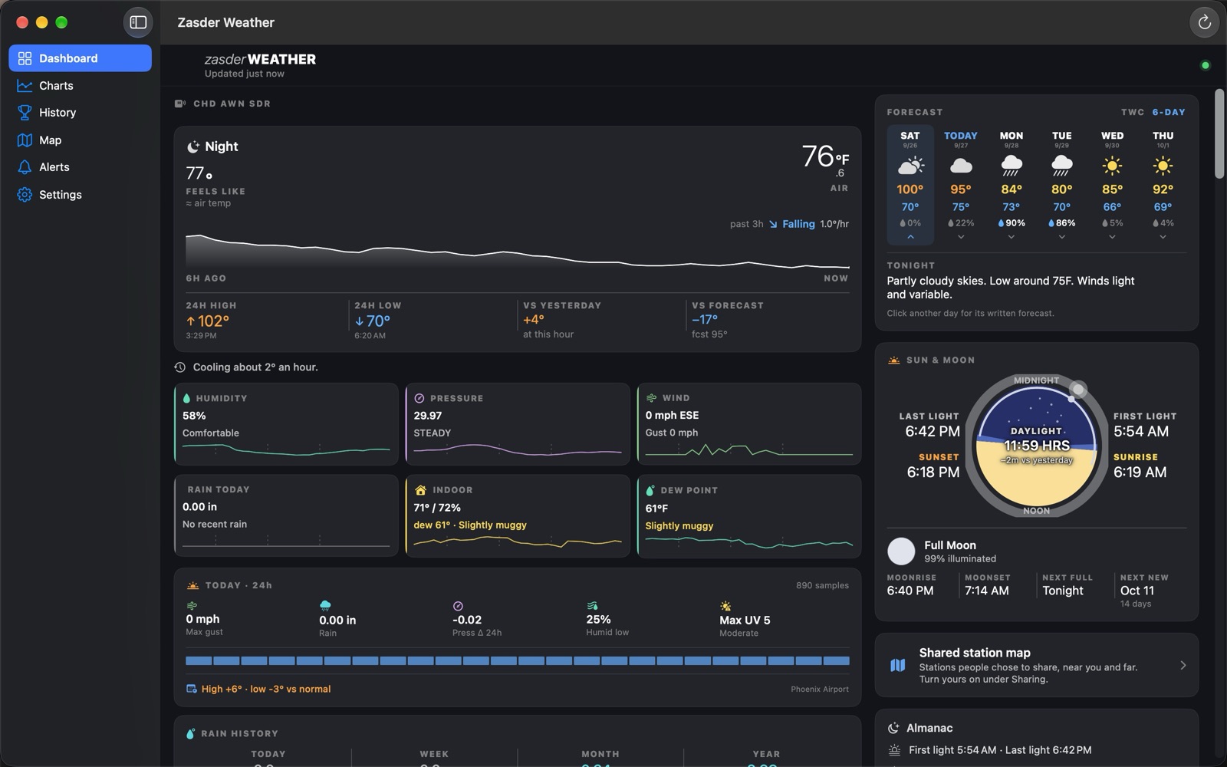
Task: Click the Night moon icon
Action: (192, 146)
